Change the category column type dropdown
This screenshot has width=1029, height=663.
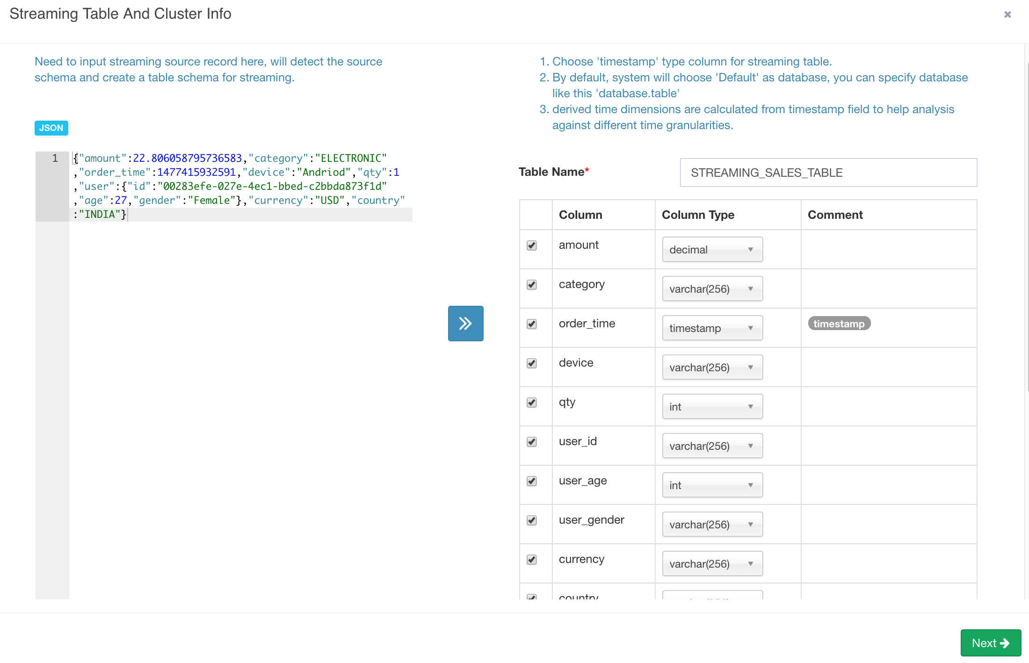coord(712,289)
